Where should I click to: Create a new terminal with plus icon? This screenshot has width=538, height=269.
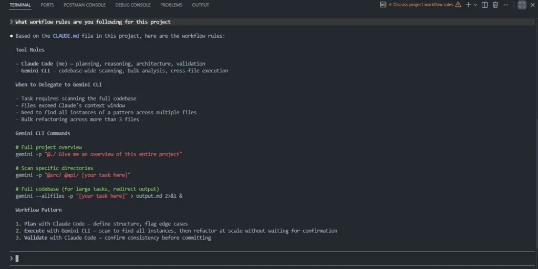(468, 5)
